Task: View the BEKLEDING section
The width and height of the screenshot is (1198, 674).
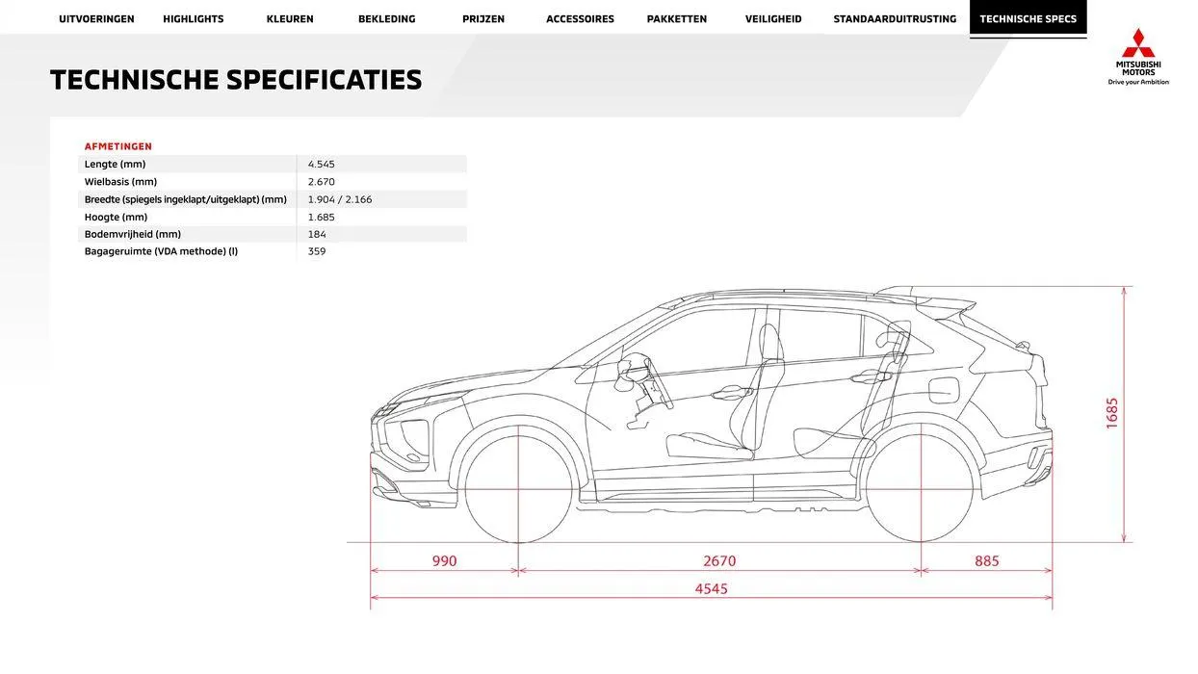Action: click(387, 16)
